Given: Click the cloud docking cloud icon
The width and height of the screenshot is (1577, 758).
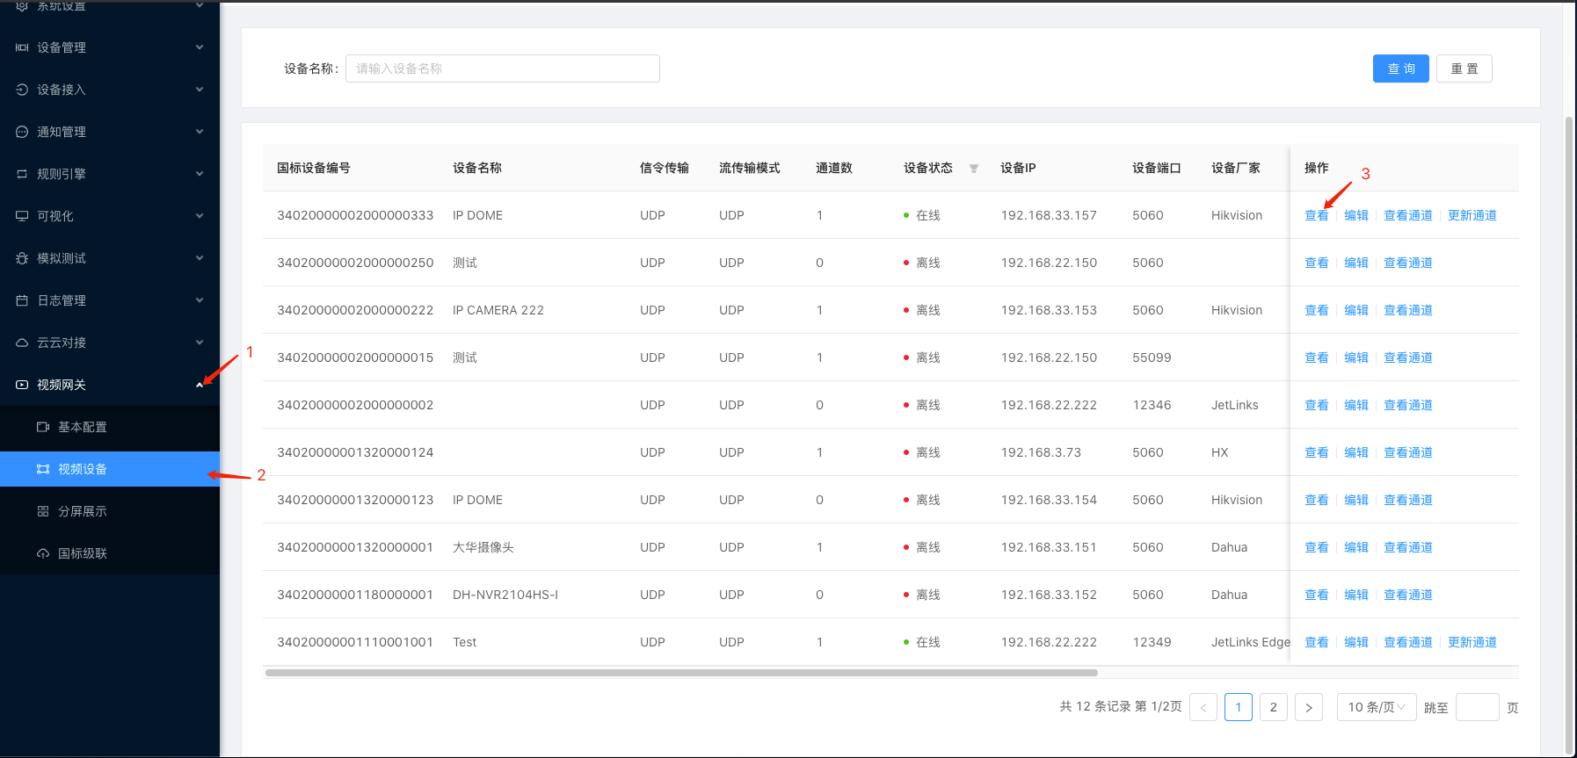Looking at the screenshot, I should coord(22,343).
